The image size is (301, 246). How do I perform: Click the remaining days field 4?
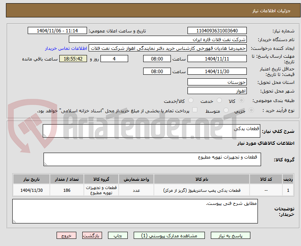[114, 59]
